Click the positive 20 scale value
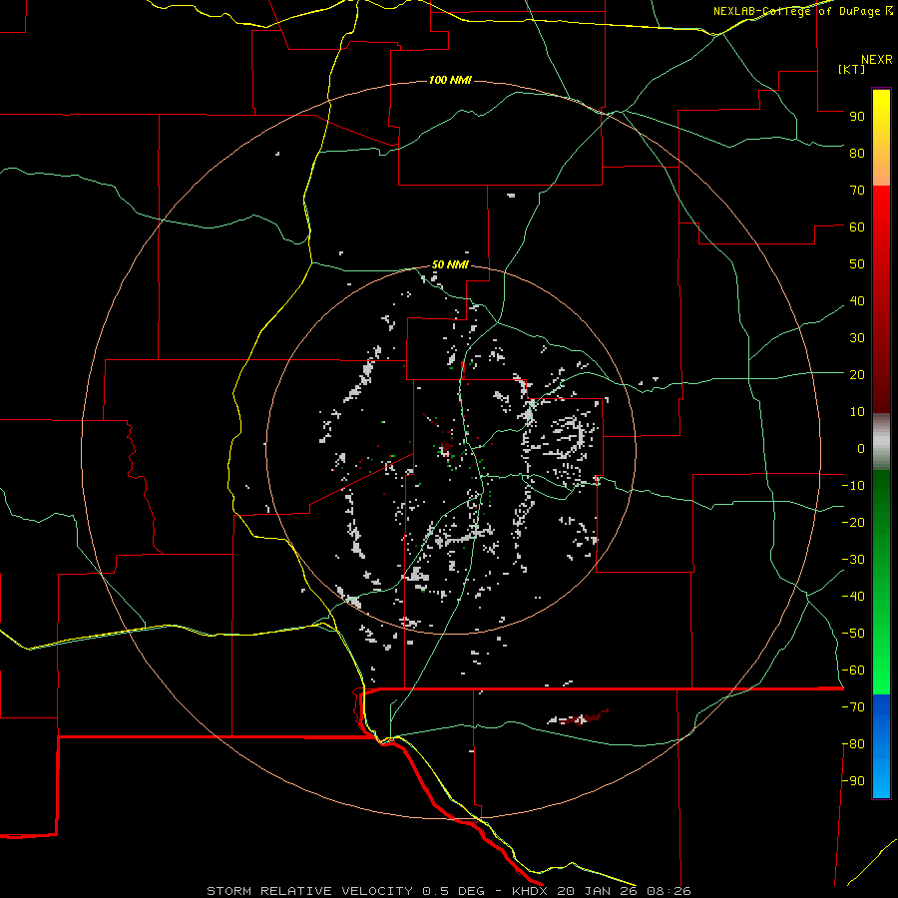The width and height of the screenshot is (898, 898). [857, 374]
